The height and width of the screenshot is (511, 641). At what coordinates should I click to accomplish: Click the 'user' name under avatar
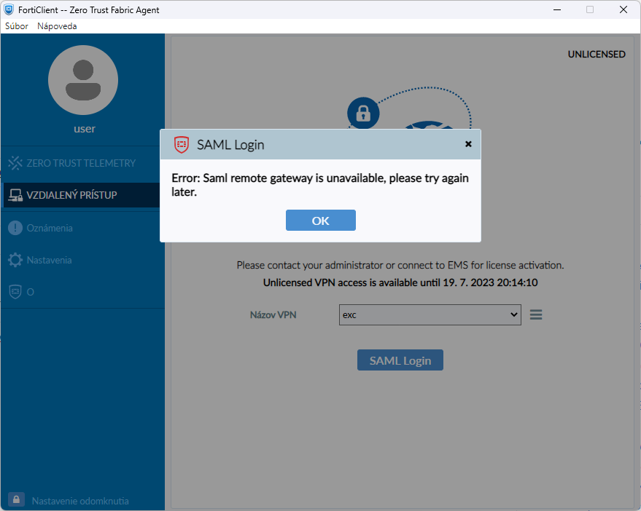(x=84, y=129)
